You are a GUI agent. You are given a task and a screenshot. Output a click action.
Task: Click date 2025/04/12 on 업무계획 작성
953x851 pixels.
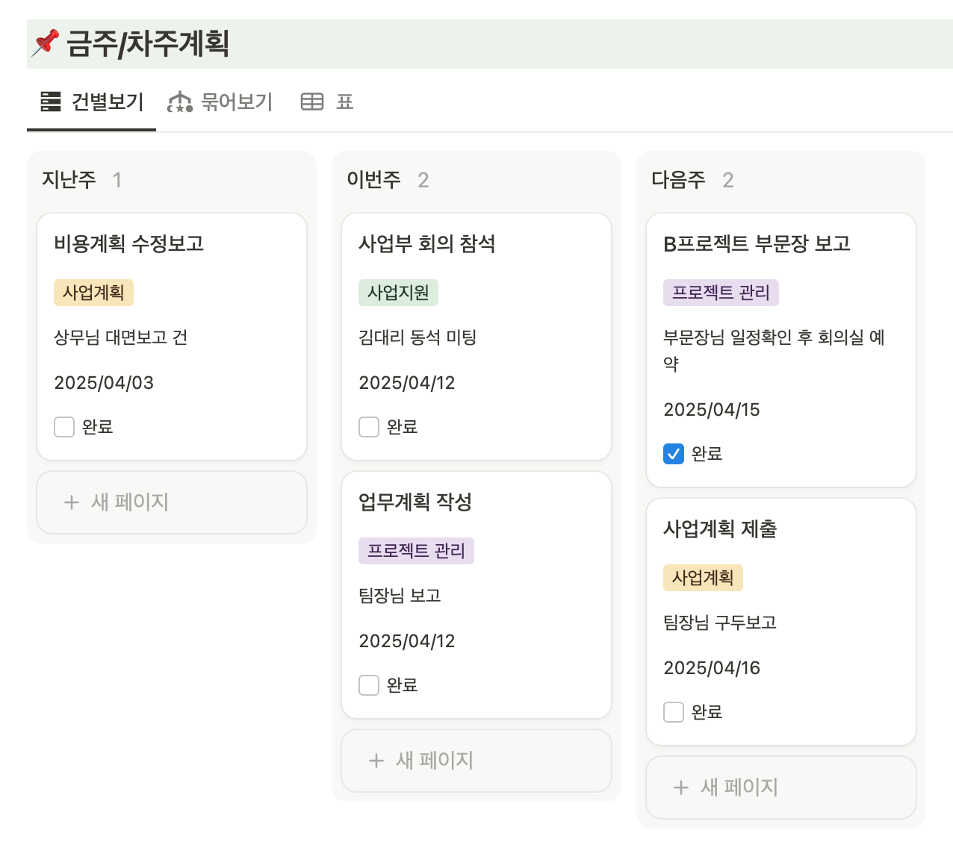click(407, 641)
